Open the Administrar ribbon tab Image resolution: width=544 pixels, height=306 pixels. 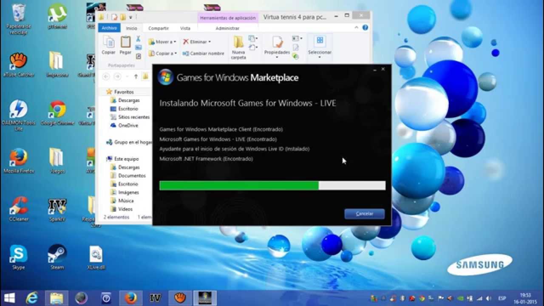click(227, 28)
